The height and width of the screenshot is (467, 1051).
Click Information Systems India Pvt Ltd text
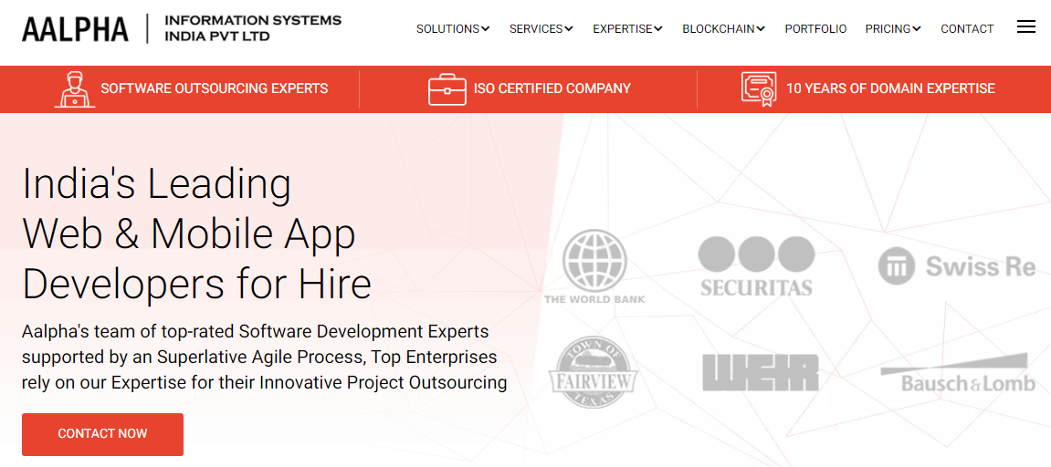(x=253, y=28)
